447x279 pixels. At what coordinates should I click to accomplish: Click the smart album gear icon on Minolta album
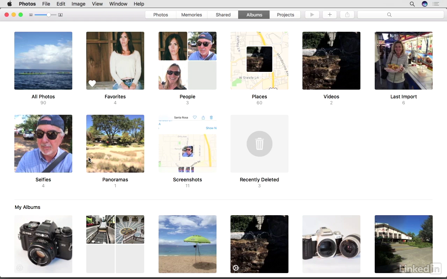click(x=20, y=268)
